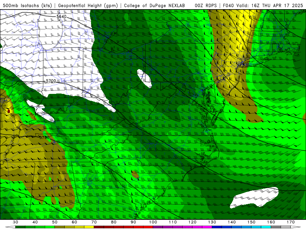Viewport: 306px width, 229px height.
Task: Pick the dark blue colorbar swatch right of 130
Action: click(217, 227)
